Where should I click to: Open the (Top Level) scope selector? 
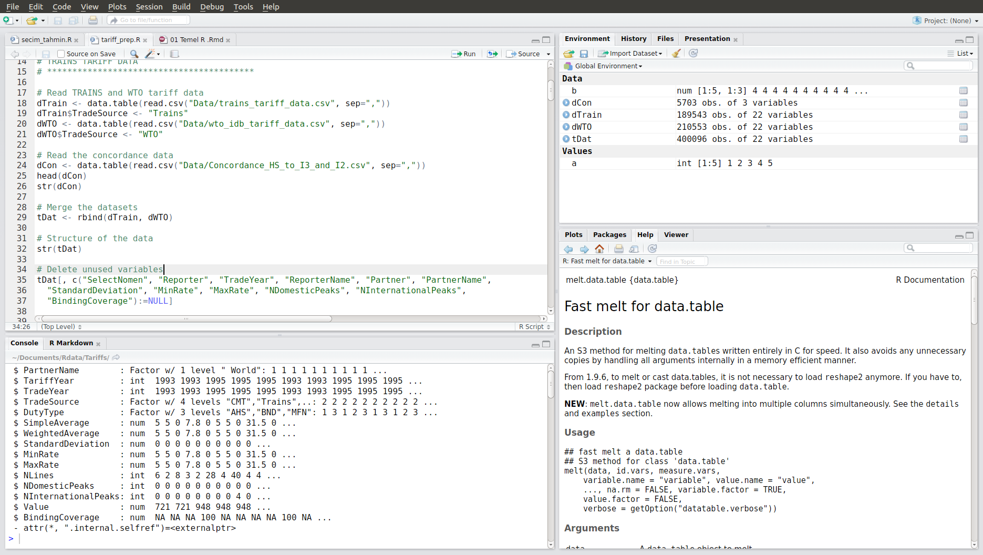pos(61,327)
